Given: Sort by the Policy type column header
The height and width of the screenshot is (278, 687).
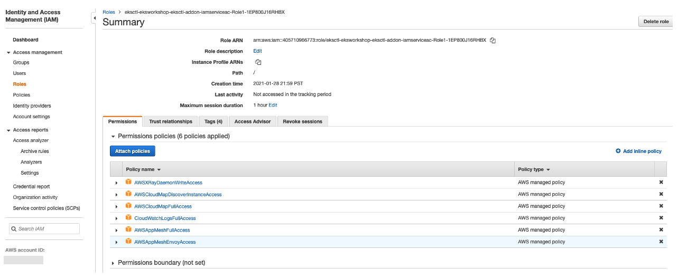Looking at the screenshot, I should (534, 169).
